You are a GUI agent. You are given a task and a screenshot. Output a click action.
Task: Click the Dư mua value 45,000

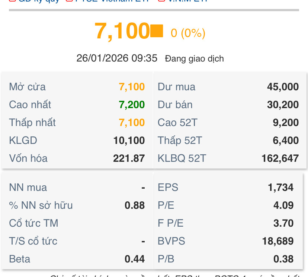283,87
